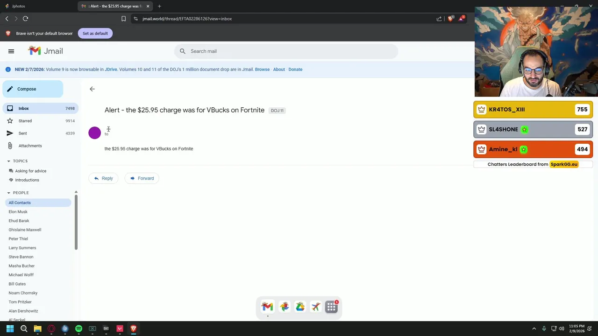
Task: Close the Alert email browser tab
Action: point(148,6)
